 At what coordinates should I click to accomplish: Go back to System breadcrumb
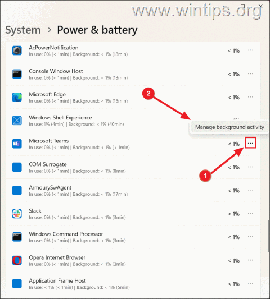(x=23, y=30)
